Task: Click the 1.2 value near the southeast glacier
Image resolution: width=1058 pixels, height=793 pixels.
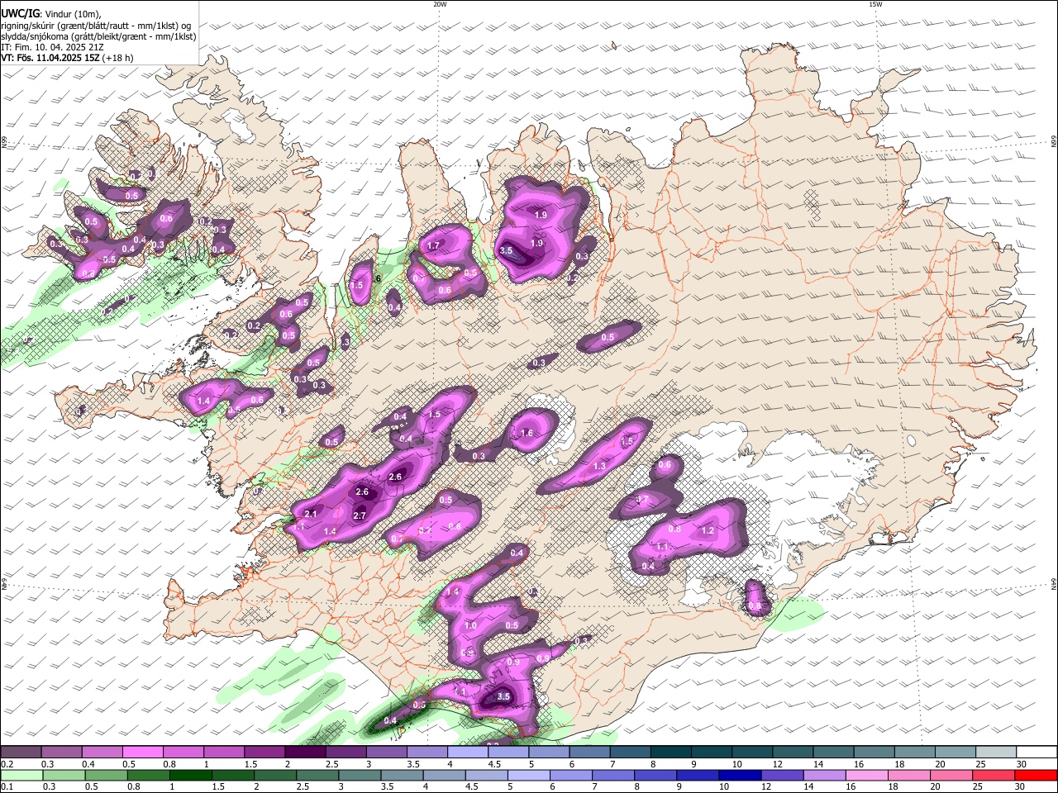Action: tap(708, 531)
